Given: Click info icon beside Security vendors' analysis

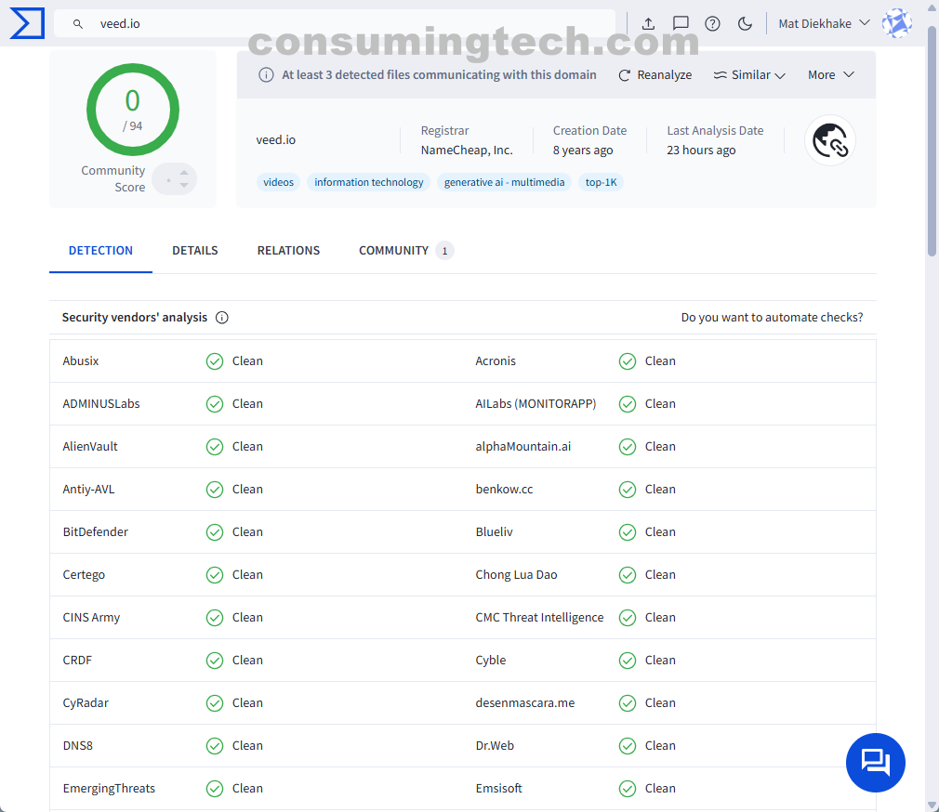Looking at the screenshot, I should [x=222, y=318].
